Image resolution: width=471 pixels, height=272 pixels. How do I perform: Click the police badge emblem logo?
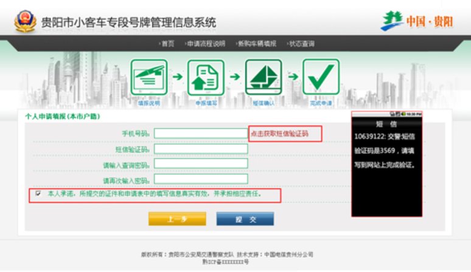pos(25,22)
